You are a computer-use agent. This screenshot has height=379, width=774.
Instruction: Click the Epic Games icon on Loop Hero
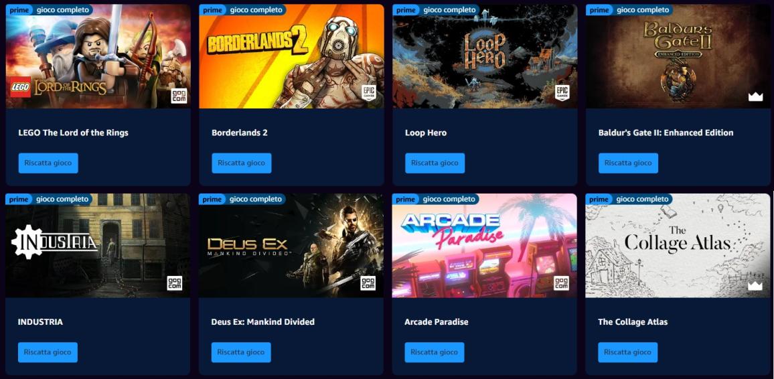(x=562, y=93)
